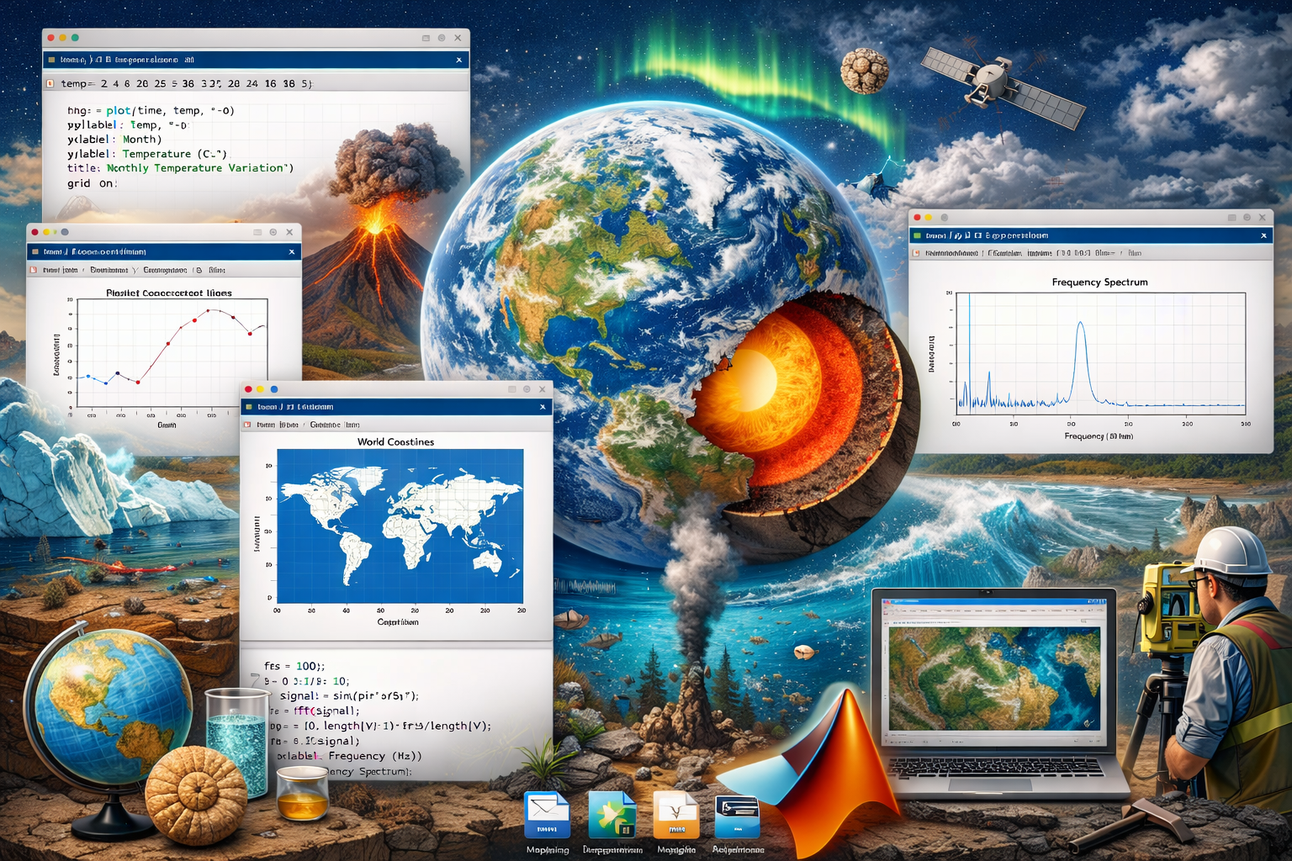
Task: Open first menu in Frequency Spectrum window
Action: pyautogui.click(x=950, y=253)
